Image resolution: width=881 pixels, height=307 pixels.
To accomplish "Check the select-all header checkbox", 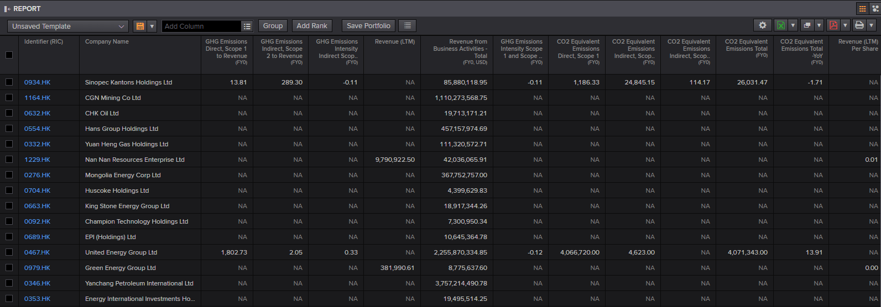I will pos(9,55).
